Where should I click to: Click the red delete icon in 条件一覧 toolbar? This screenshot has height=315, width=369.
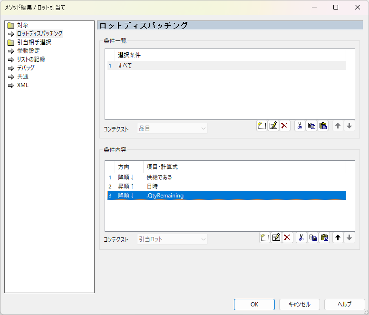[x=284, y=126]
